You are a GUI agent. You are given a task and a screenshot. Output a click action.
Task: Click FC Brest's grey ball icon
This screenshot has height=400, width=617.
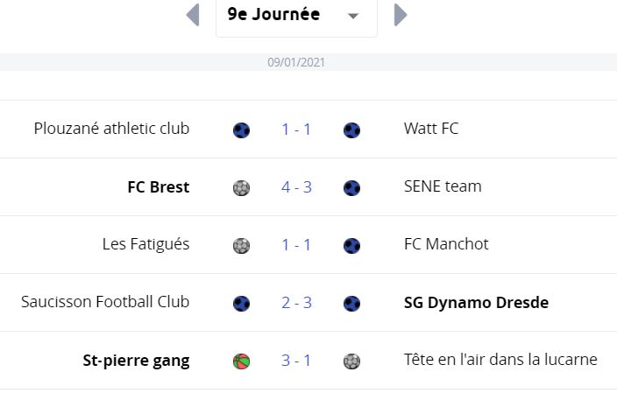click(241, 188)
